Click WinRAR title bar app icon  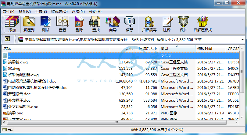[3, 4]
